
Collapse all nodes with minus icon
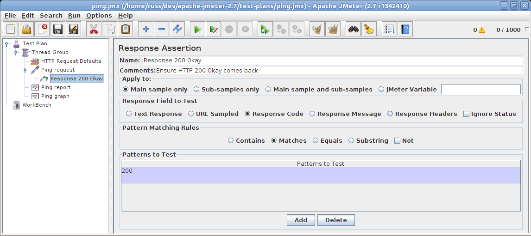(162, 30)
